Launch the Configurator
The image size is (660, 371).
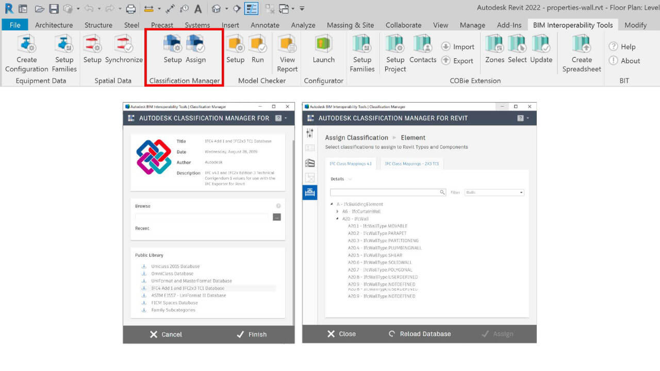click(x=324, y=49)
